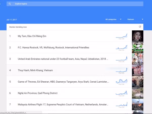Click the search magnifier icon

click(10, 4)
